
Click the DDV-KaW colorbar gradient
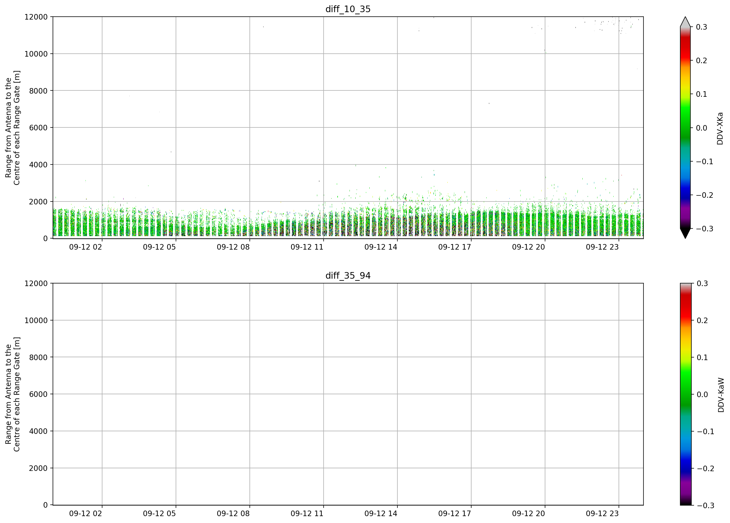click(685, 394)
